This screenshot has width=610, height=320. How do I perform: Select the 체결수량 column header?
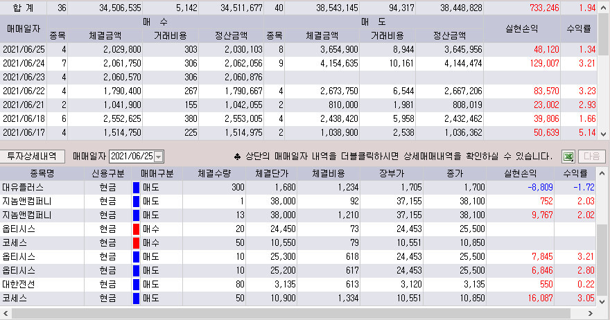pyautogui.click(x=214, y=173)
